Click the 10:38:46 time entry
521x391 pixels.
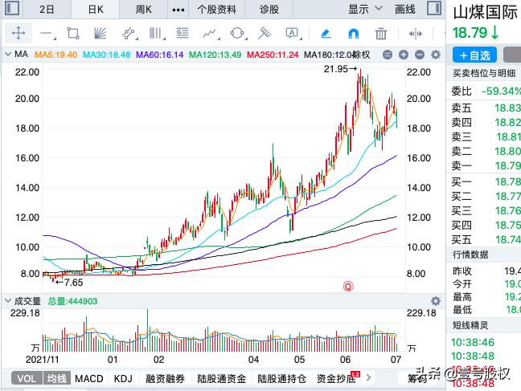point(473,342)
